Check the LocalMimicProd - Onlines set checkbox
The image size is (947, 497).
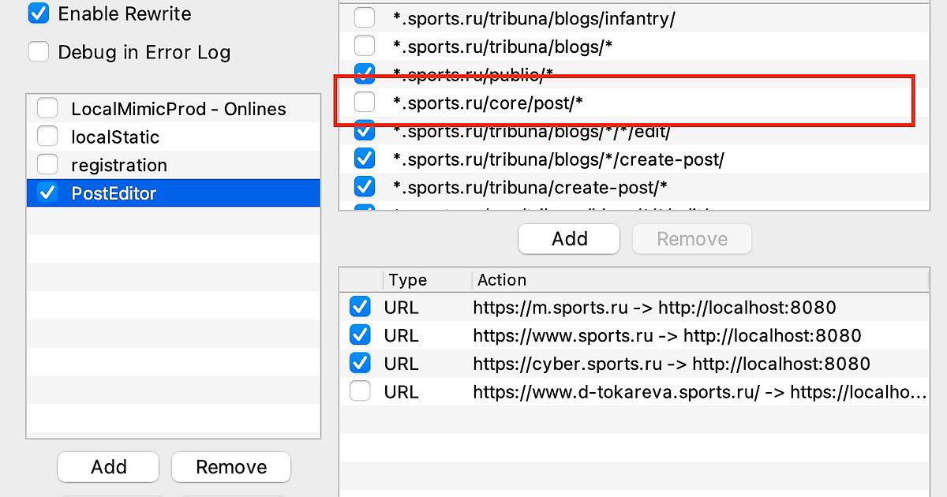point(48,108)
